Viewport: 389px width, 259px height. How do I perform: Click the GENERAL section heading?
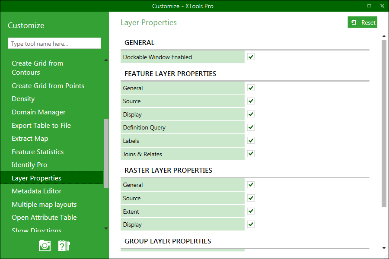pyautogui.click(x=139, y=43)
